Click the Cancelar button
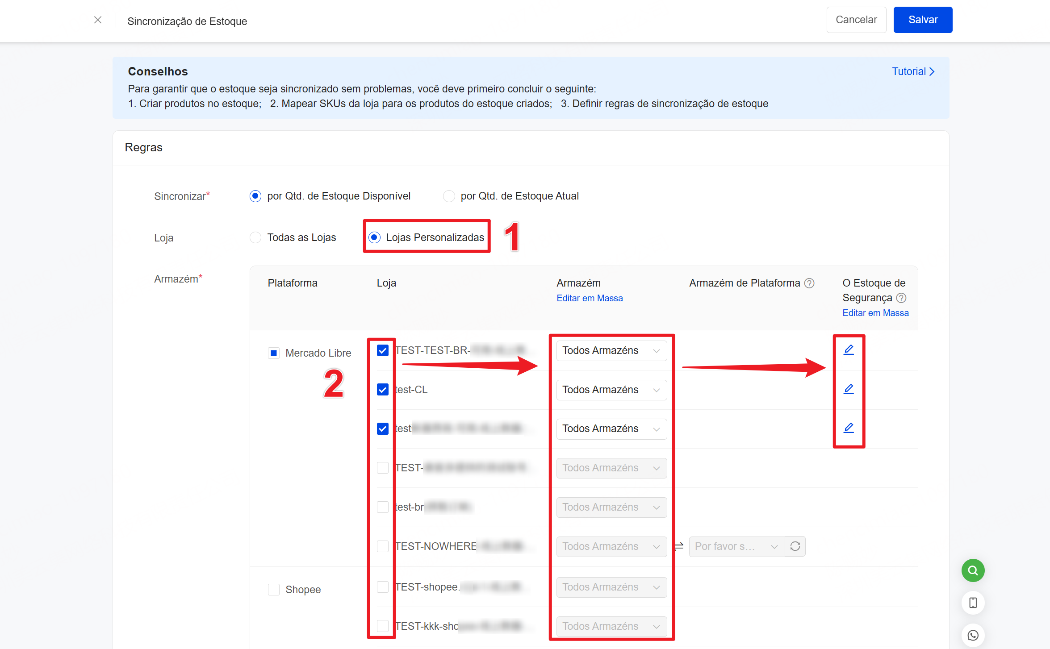This screenshot has width=1050, height=649. tap(856, 20)
